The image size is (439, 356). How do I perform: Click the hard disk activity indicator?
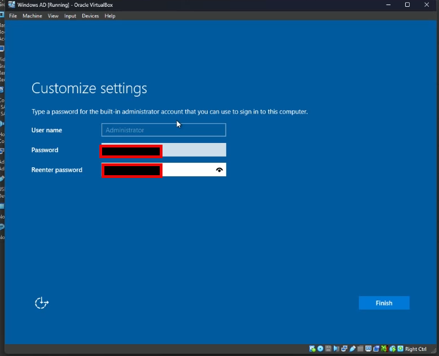pyautogui.click(x=313, y=349)
